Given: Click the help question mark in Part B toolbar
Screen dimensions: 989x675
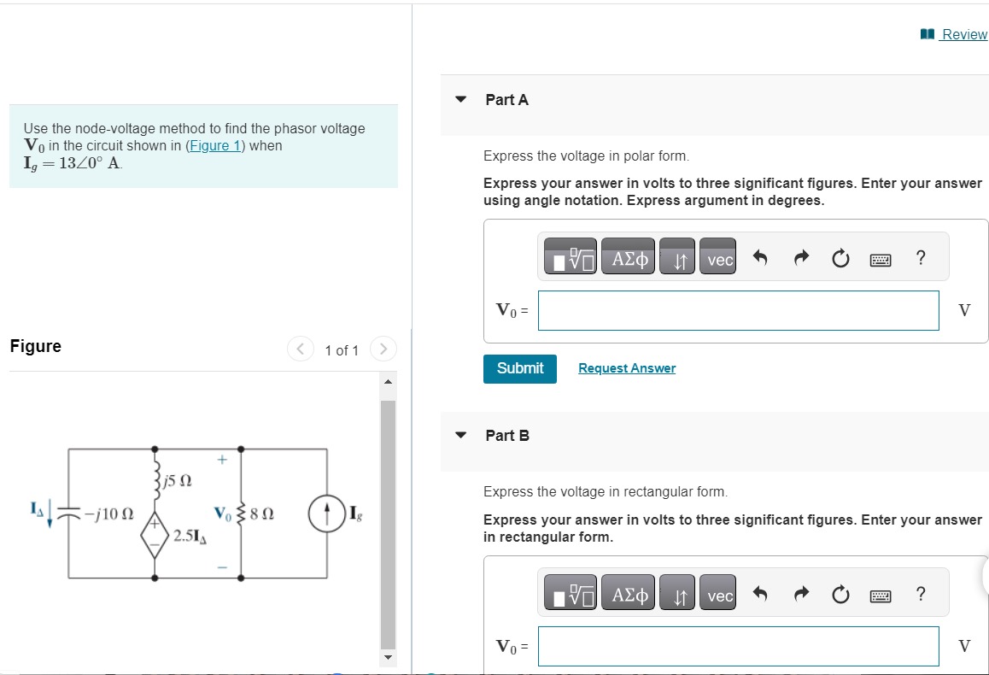Looking at the screenshot, I should [921, 593].
